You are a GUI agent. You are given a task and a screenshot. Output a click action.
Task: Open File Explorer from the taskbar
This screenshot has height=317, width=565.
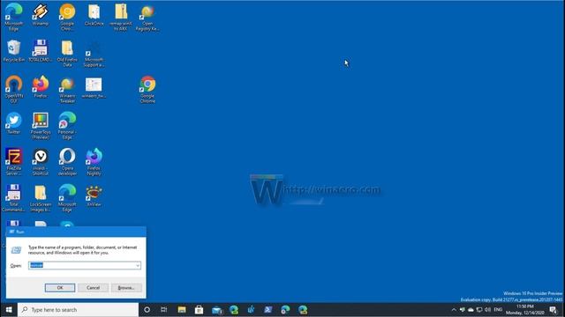point(182,309)
